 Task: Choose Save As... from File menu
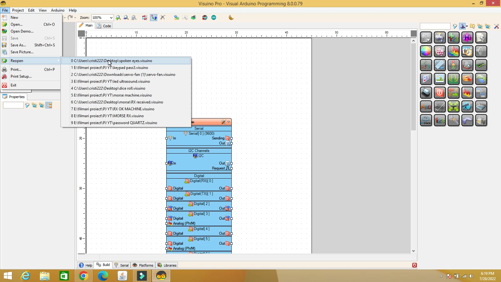[x=18, y=45]
